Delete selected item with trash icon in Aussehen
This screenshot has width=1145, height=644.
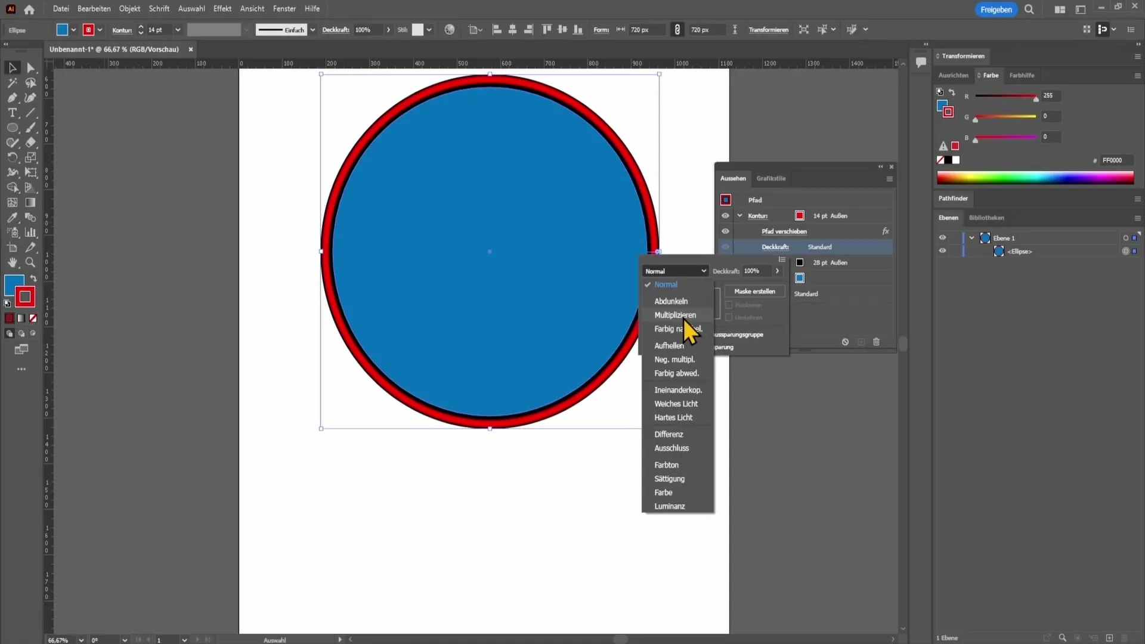(876, 342)
